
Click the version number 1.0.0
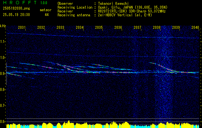pos(44,3)
